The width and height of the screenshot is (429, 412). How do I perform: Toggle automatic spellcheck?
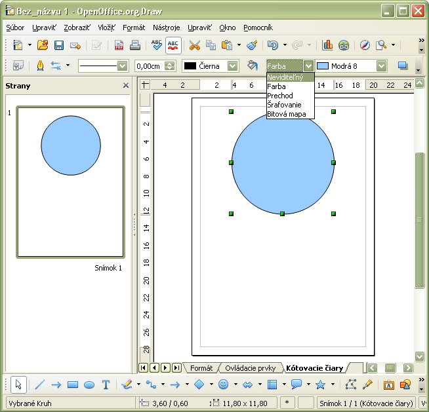(173, 45)
